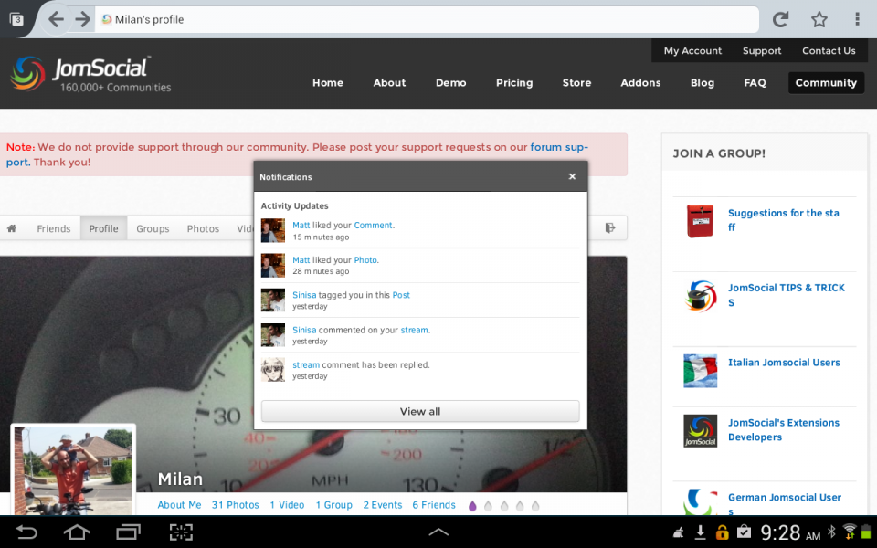Go back to the previous page
The height and width of the screenshot is (548, 877).
(x=56, y=19)
